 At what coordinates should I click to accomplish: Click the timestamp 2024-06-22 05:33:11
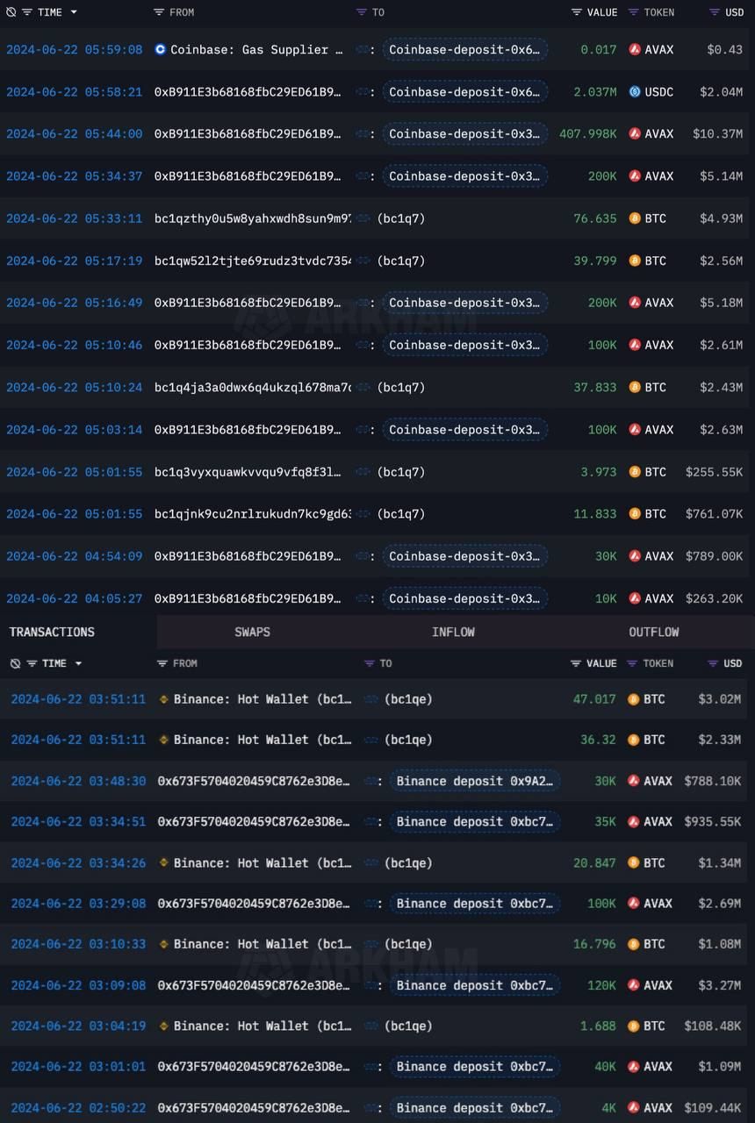(74, 218)
